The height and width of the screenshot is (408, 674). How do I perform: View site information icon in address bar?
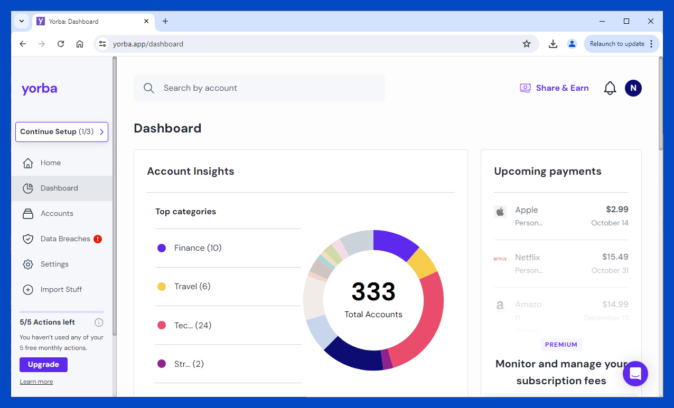[102, 44]
